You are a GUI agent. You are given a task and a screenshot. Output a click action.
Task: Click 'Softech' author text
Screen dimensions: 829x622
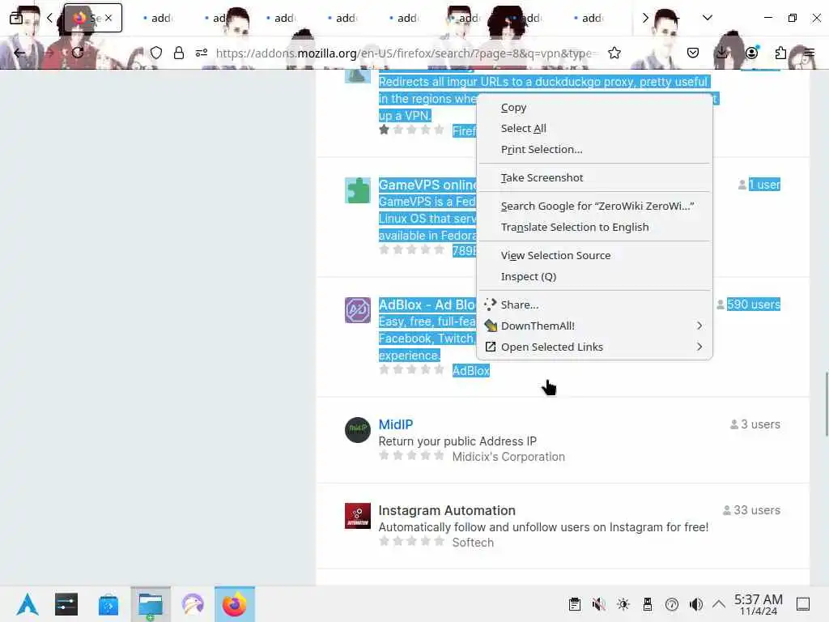coord(473,543)
